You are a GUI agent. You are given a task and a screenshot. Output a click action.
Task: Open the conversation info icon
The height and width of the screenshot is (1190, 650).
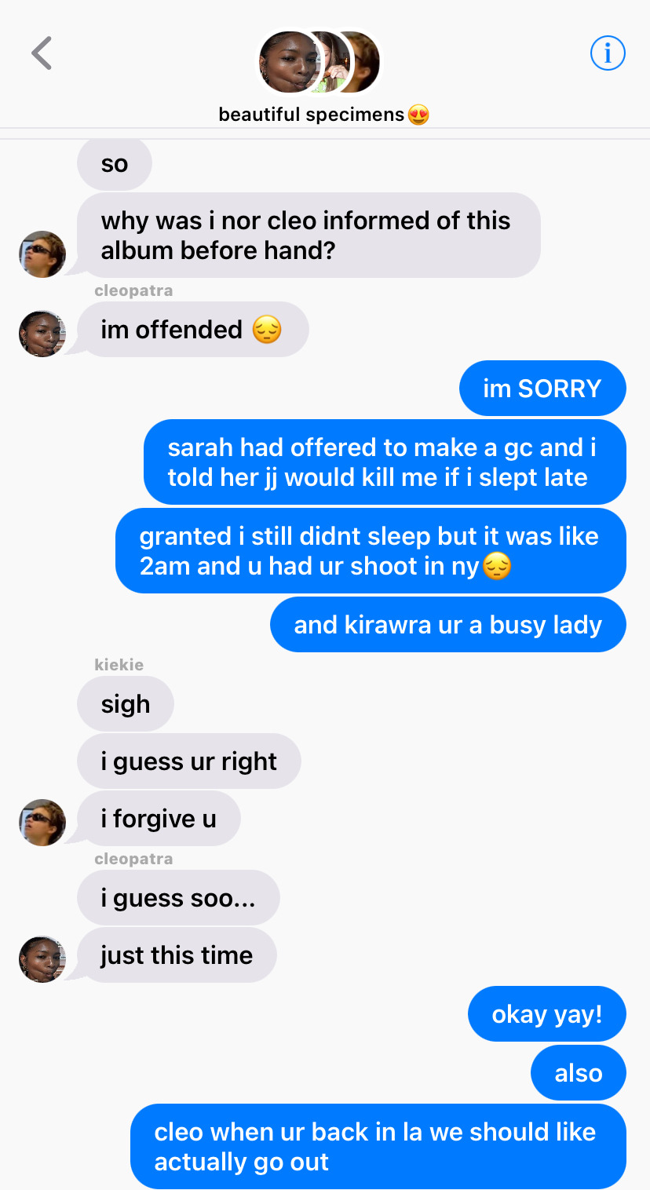607,53
